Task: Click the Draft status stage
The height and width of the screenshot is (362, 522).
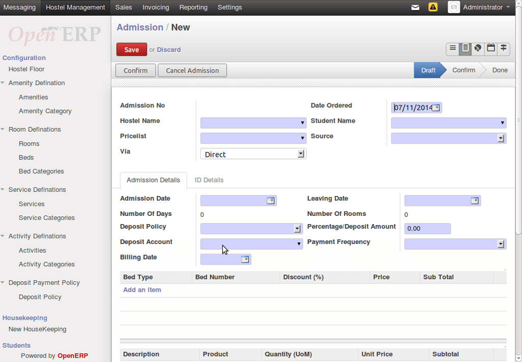Action: pyautogui.click(x=428, y=70)
